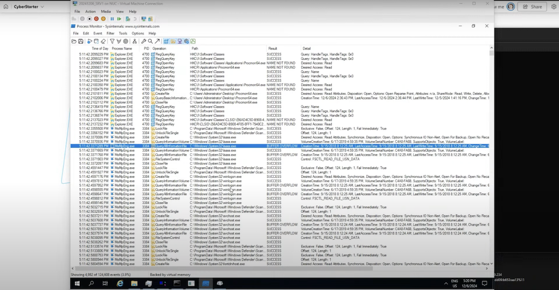The image size is (559, 290).
Task: Open the Options menu in Process Monitor
Action: pos(138,33)
